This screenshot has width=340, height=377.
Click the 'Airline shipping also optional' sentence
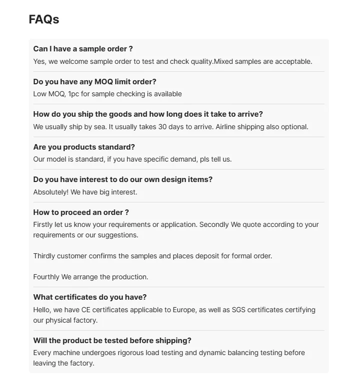coord(262,127)
